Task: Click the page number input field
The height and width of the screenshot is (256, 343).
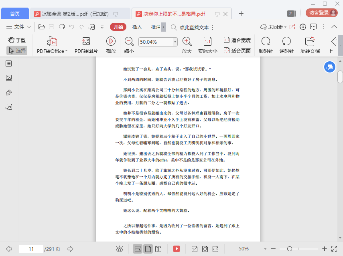Action: click(31, 249)
